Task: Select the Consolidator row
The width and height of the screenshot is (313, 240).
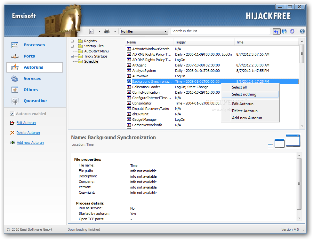Action: click(173, 103)
